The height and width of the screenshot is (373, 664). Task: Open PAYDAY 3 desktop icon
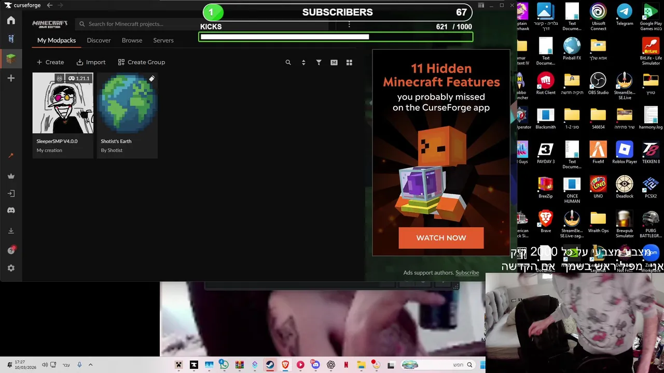coord(546,153)
